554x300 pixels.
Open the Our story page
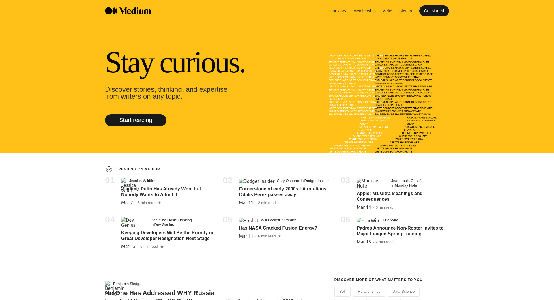click(338, 11)
